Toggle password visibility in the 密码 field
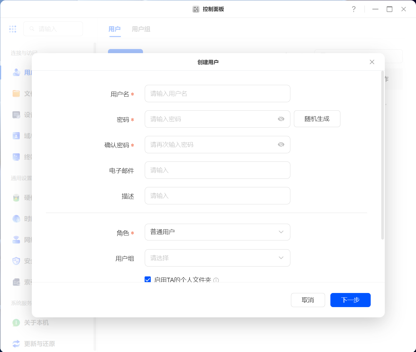 point(281,119)
